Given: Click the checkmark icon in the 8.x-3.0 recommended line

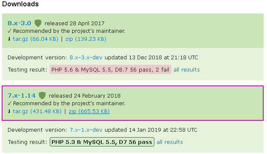Looking at the screenshot, I should coord(9,31).
